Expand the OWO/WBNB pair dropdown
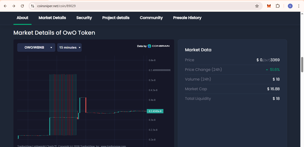The width and height of the screenshot is (304, 147). point(36,47)
